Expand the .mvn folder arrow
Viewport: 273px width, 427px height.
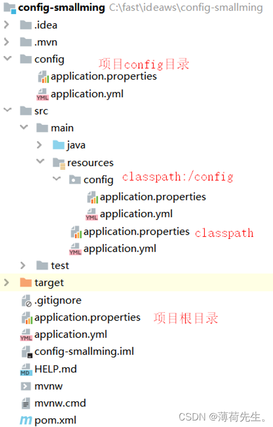point(7,42)
